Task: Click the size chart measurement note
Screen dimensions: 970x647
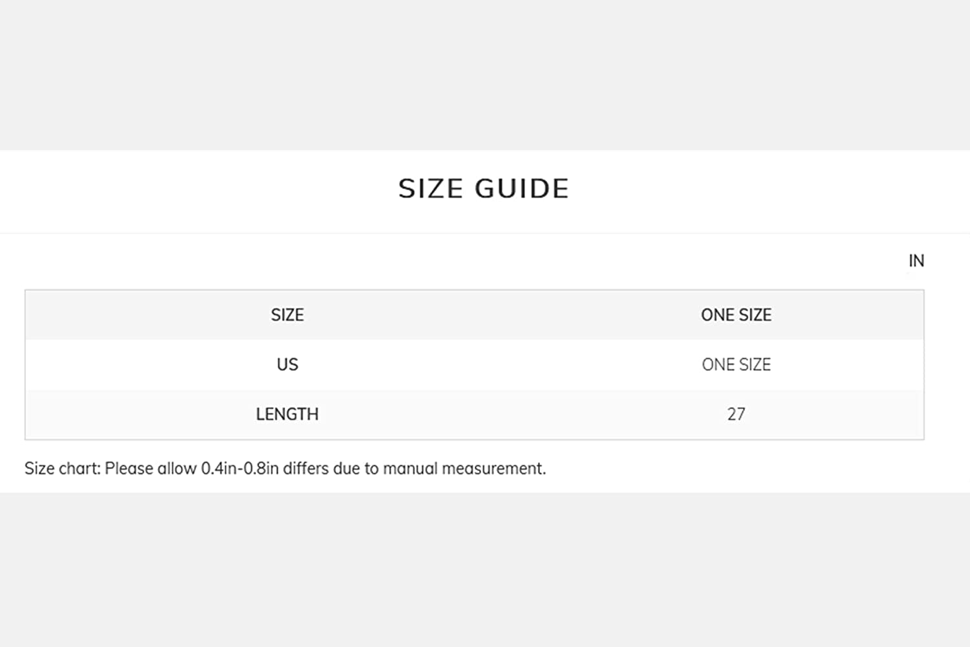Action: (285, 468)
